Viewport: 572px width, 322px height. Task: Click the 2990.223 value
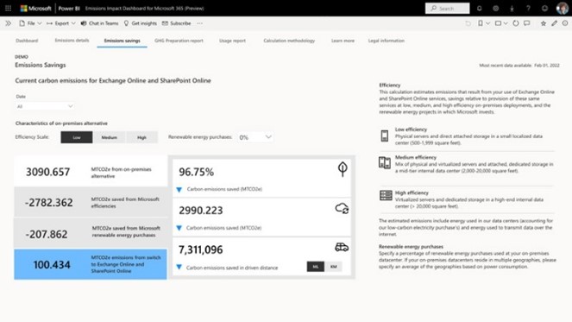[201, 211]
